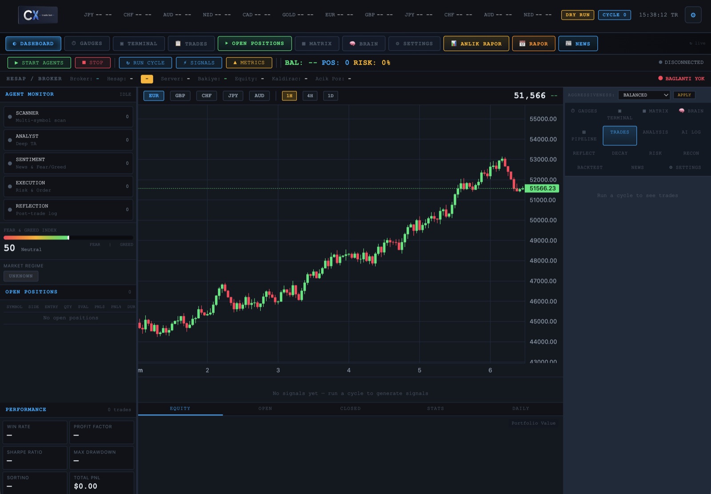The image size is (711, 494).
Task: Open News tab in right panel
Action: coord(637,167)
